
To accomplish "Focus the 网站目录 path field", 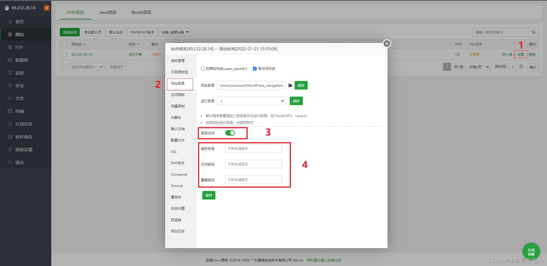I will click(x=251, y=85).
